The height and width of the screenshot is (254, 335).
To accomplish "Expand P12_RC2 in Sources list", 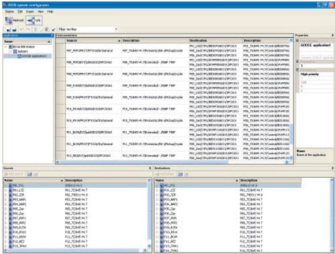I will pos(6,241).
